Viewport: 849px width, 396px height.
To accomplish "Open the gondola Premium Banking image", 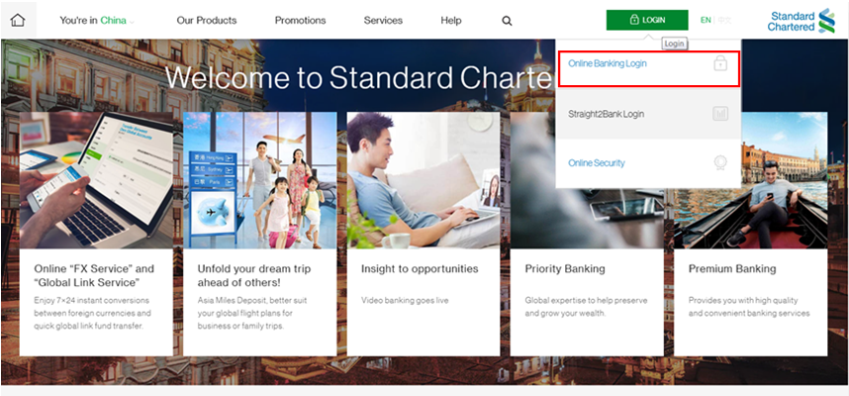I will 750,180.
